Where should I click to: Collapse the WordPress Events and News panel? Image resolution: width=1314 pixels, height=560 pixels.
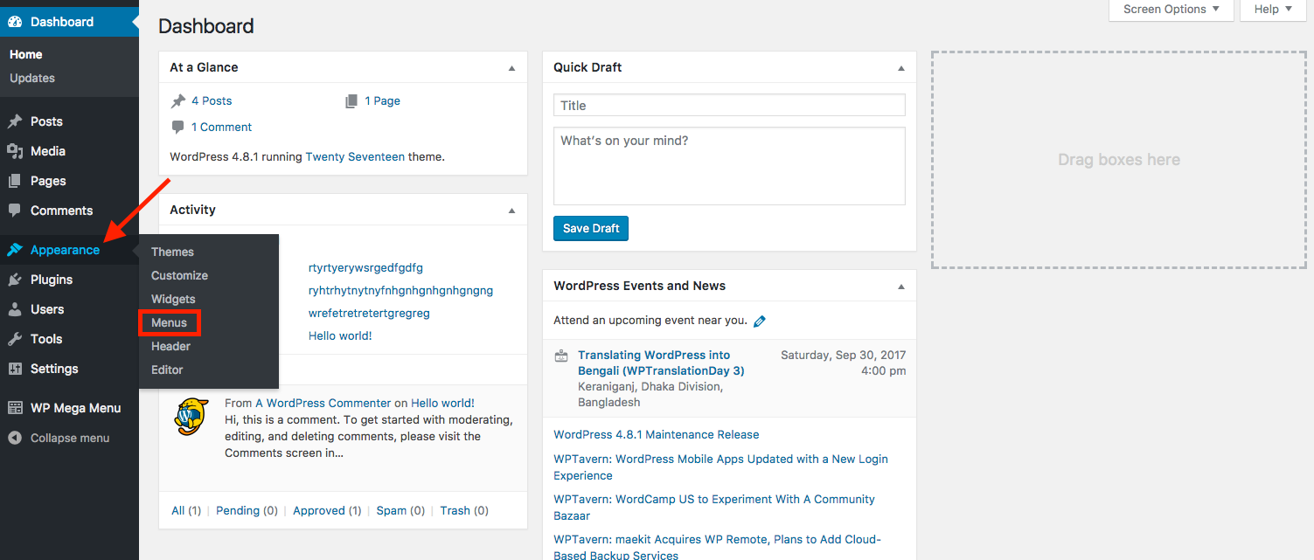[x=901, y=287]
